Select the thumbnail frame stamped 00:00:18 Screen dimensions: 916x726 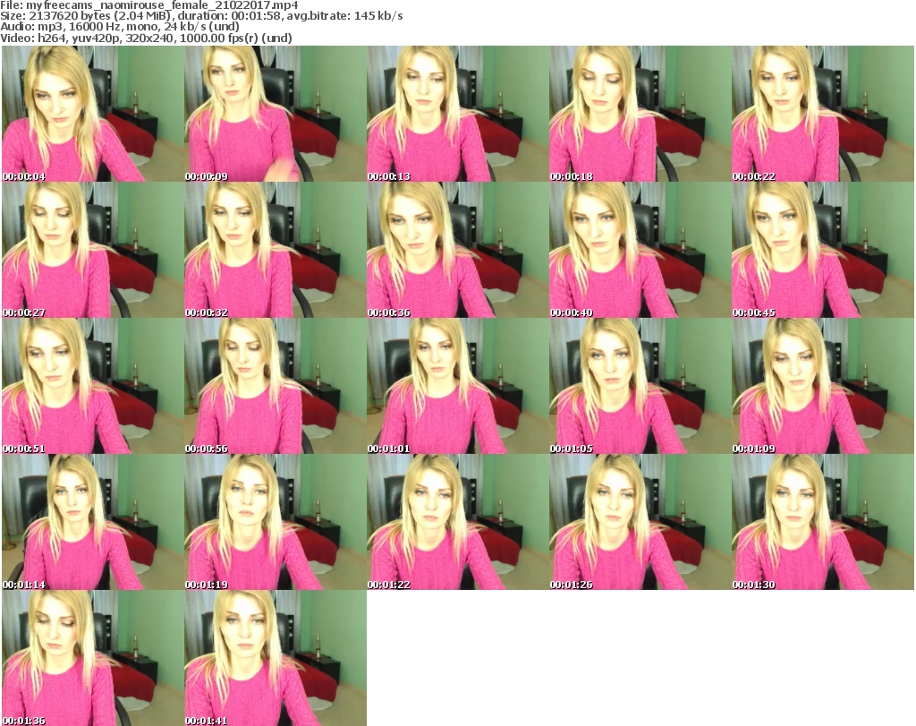click(640, 114)
